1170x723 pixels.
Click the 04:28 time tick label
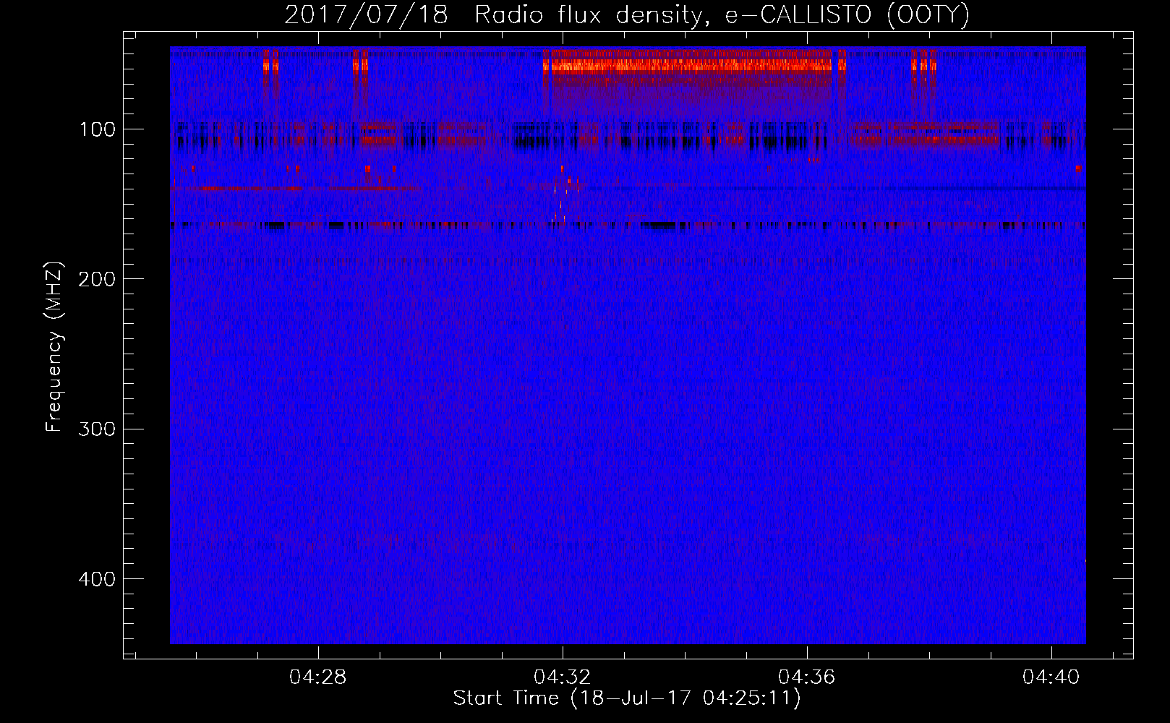pyautogui.click(x=318, y=677)
